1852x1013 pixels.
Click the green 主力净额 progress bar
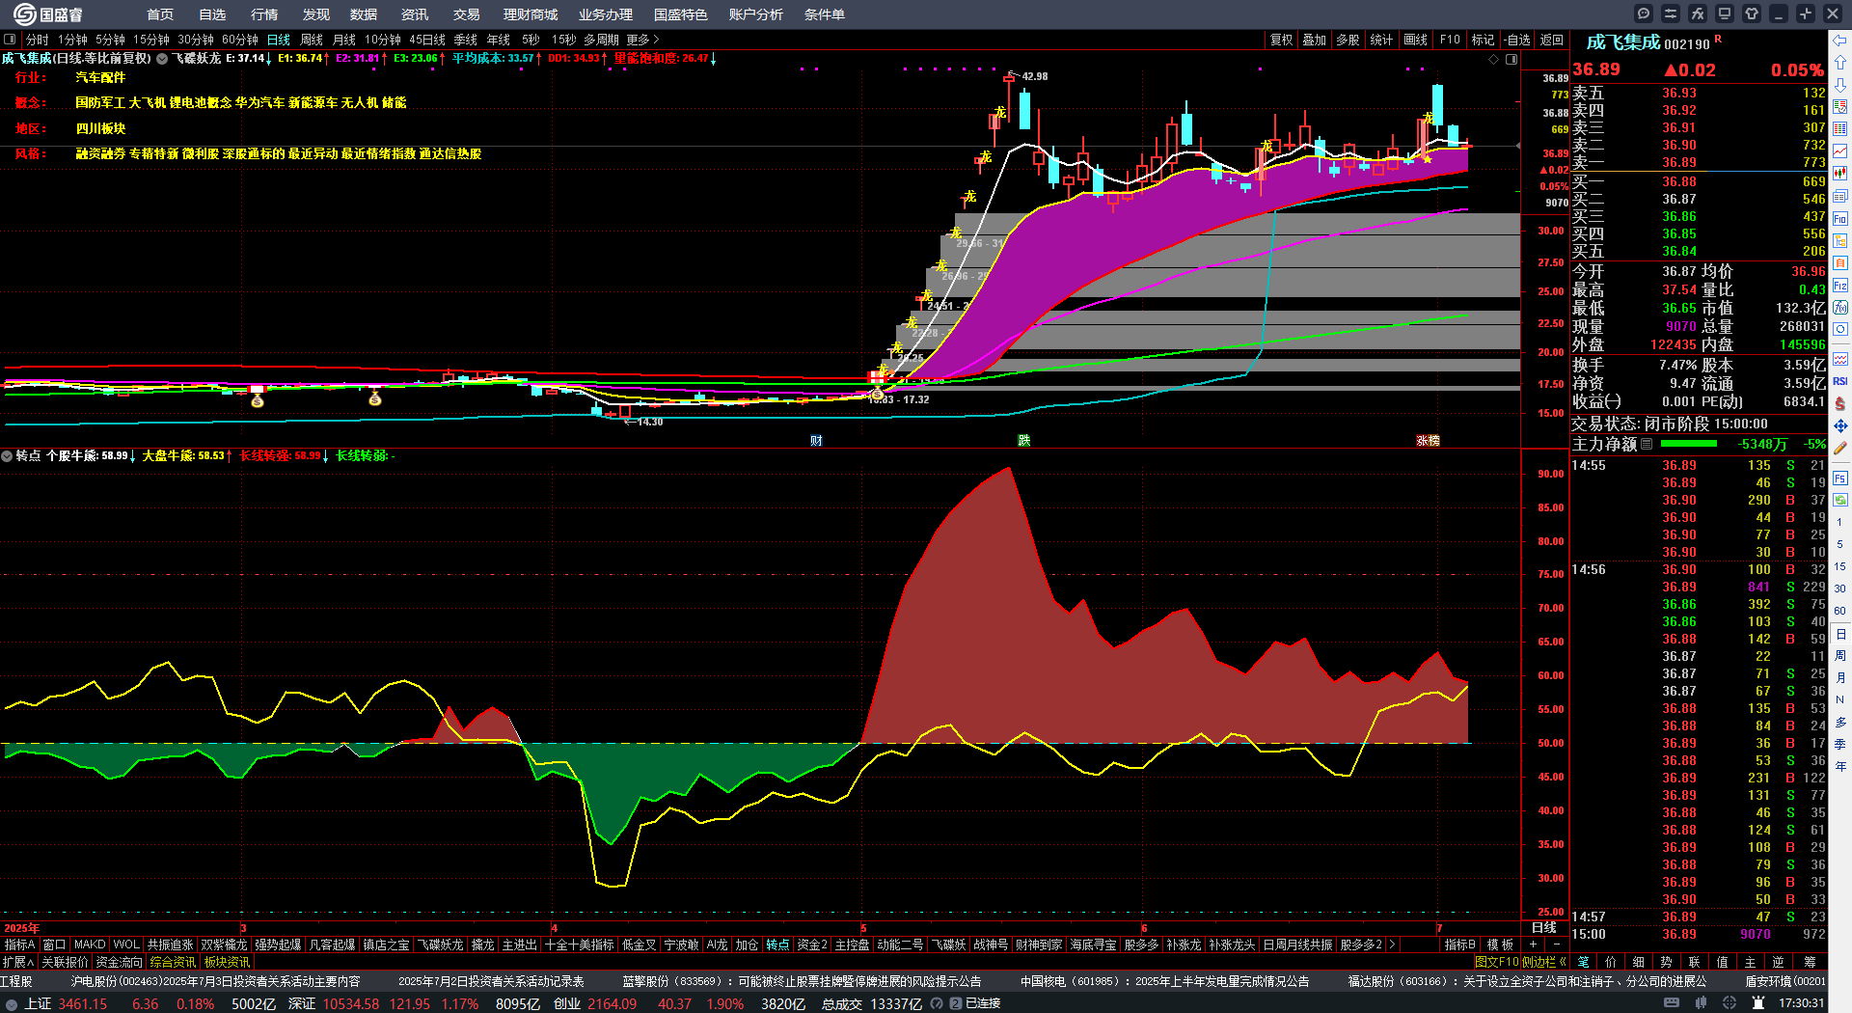point(1688,444)
